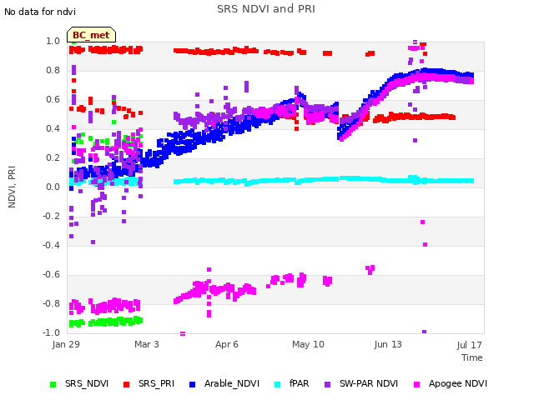Click the 'No data for ndvi' message
The image size is (534, 400).
(40, 12)
